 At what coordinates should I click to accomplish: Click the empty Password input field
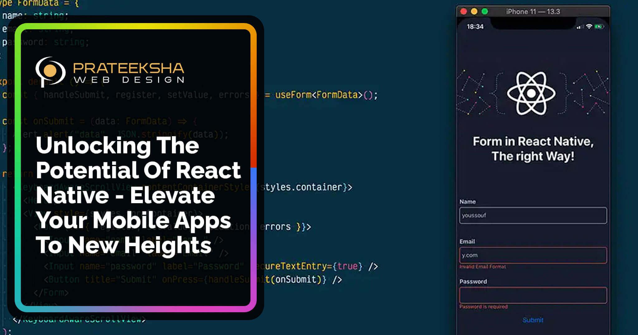pos(533,295)
